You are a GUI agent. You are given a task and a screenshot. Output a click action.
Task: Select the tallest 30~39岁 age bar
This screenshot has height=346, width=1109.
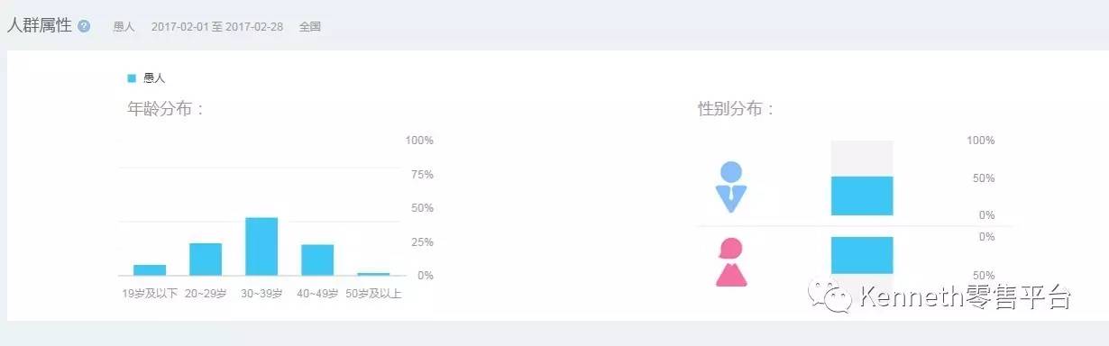261,246
